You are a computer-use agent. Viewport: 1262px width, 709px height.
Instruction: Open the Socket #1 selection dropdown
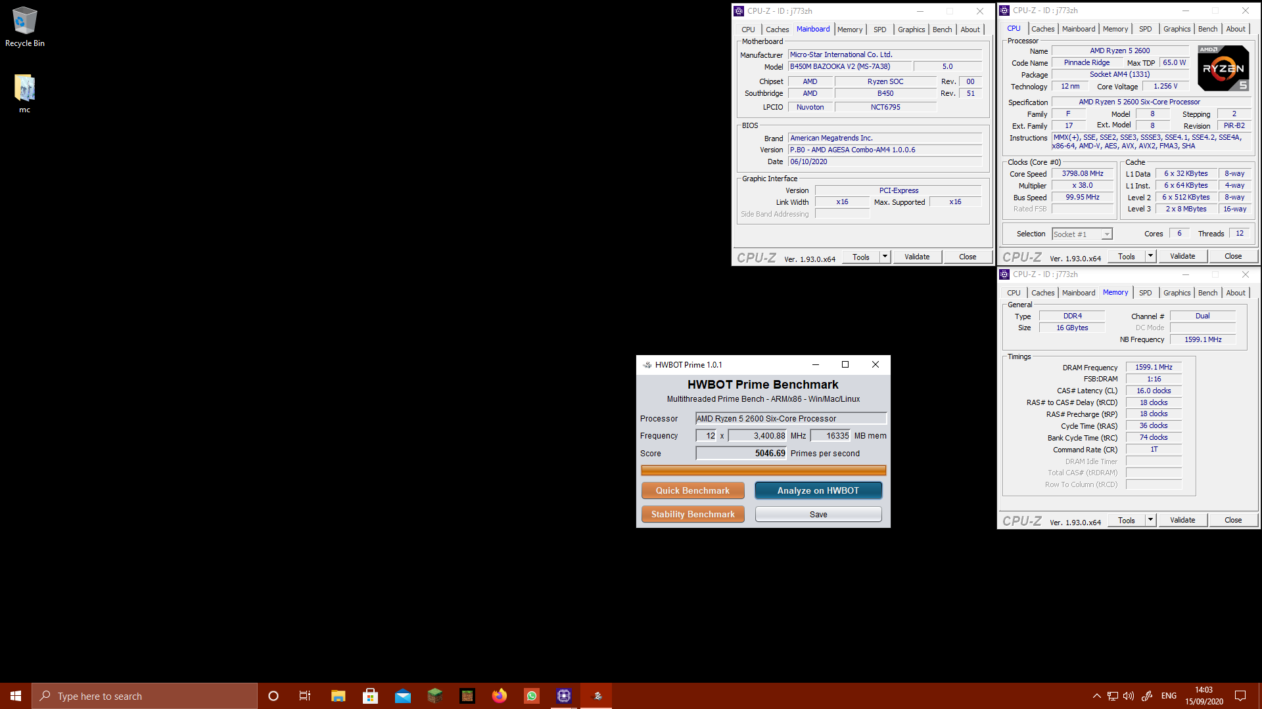(x=1081, y=234)
